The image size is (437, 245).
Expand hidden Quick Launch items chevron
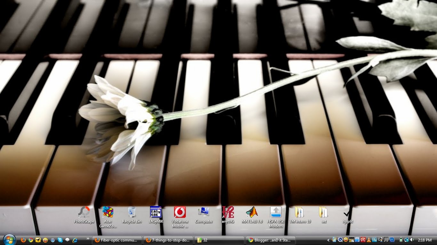[x=88, y=238]
